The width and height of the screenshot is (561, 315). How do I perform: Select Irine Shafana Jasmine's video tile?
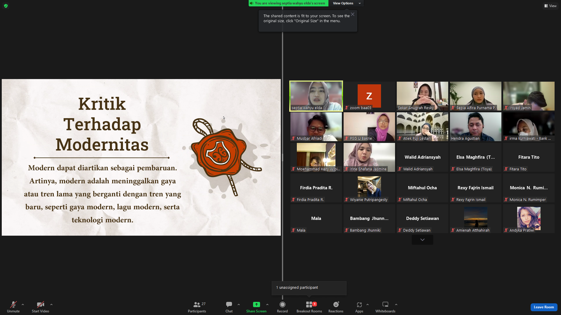(x=369, y=157)
